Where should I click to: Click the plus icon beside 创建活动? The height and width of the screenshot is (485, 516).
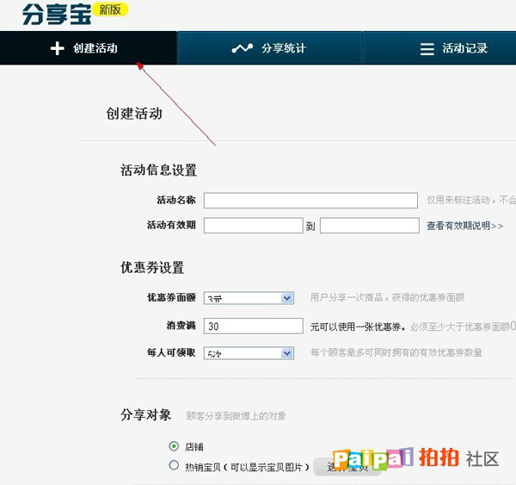coord(57,48)
